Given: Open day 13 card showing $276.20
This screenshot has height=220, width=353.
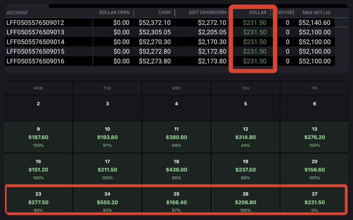Looking at the screenshot, I should (x=314, y=137).
